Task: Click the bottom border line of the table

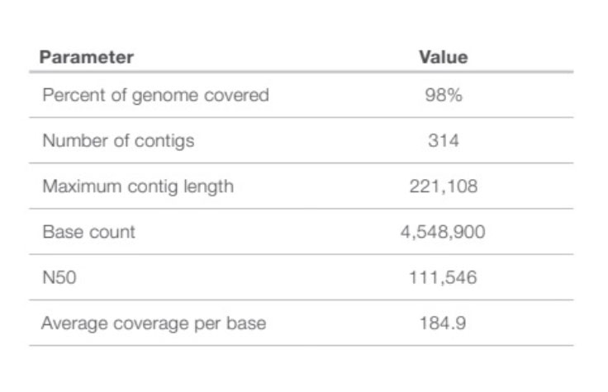Action: [302, 345]
